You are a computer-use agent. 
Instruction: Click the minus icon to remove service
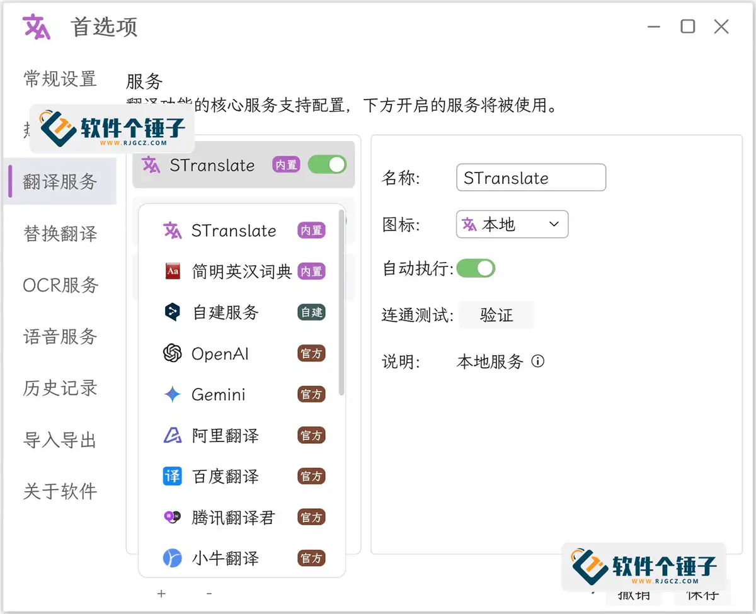[209, 594]
